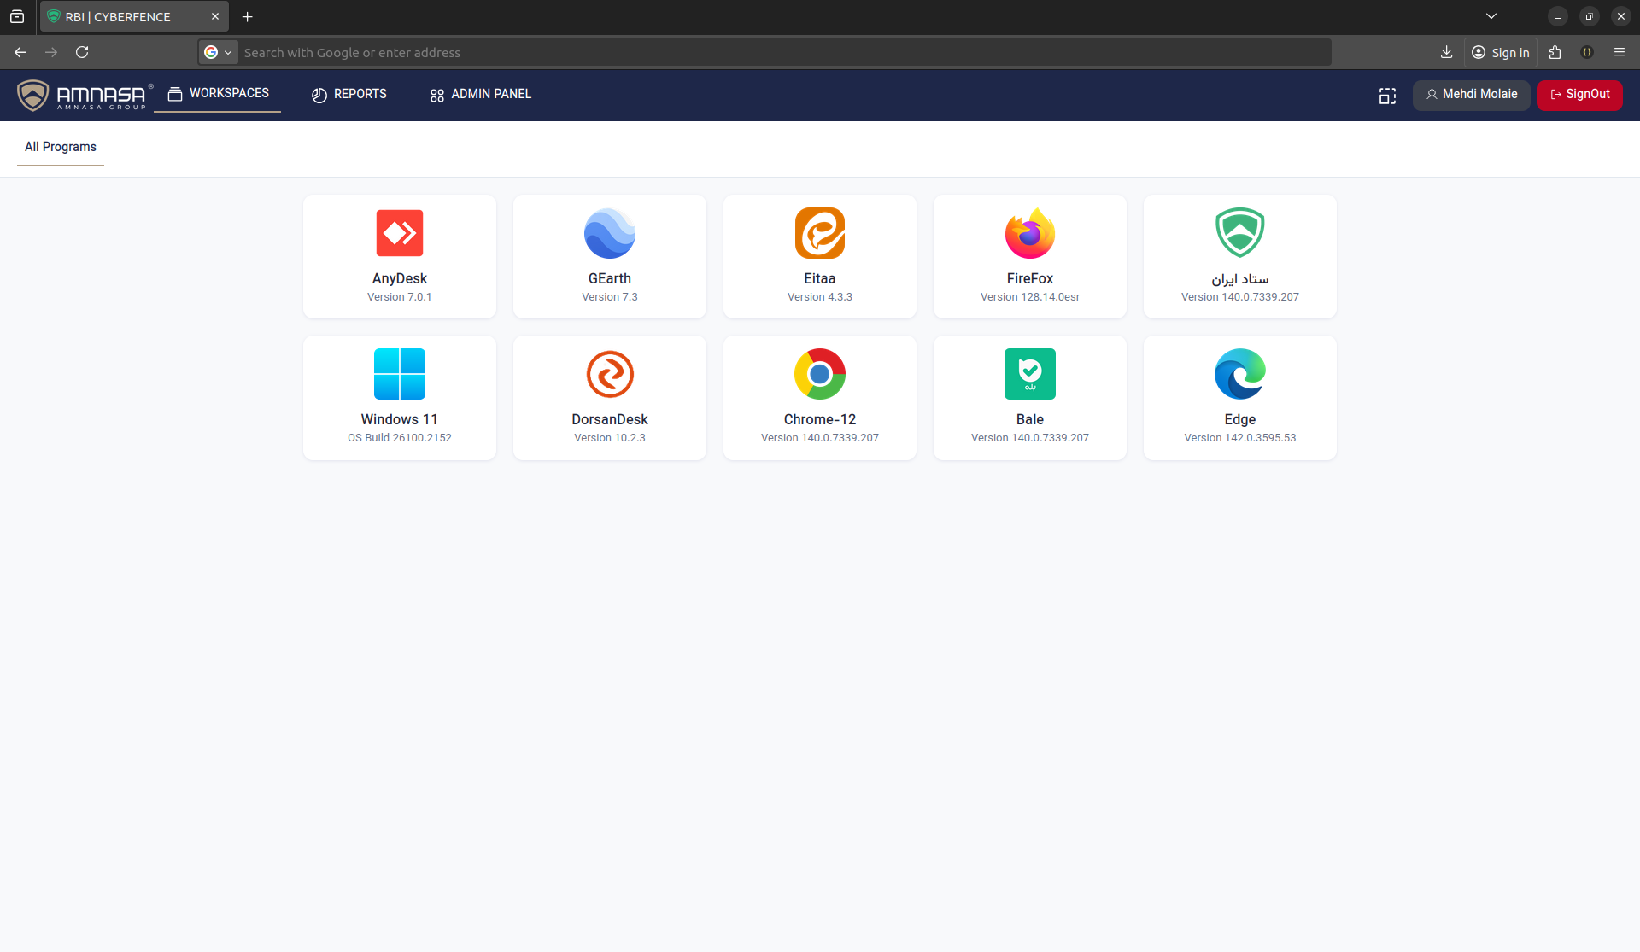The height and width of the screenshot is (952, 1640).
Task: Start the Eitaa messenger icon
Action: [x=820, y=233]
